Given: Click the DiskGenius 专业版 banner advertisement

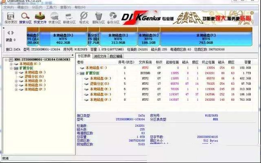Looking at the screenshot, I should (188, 18).
